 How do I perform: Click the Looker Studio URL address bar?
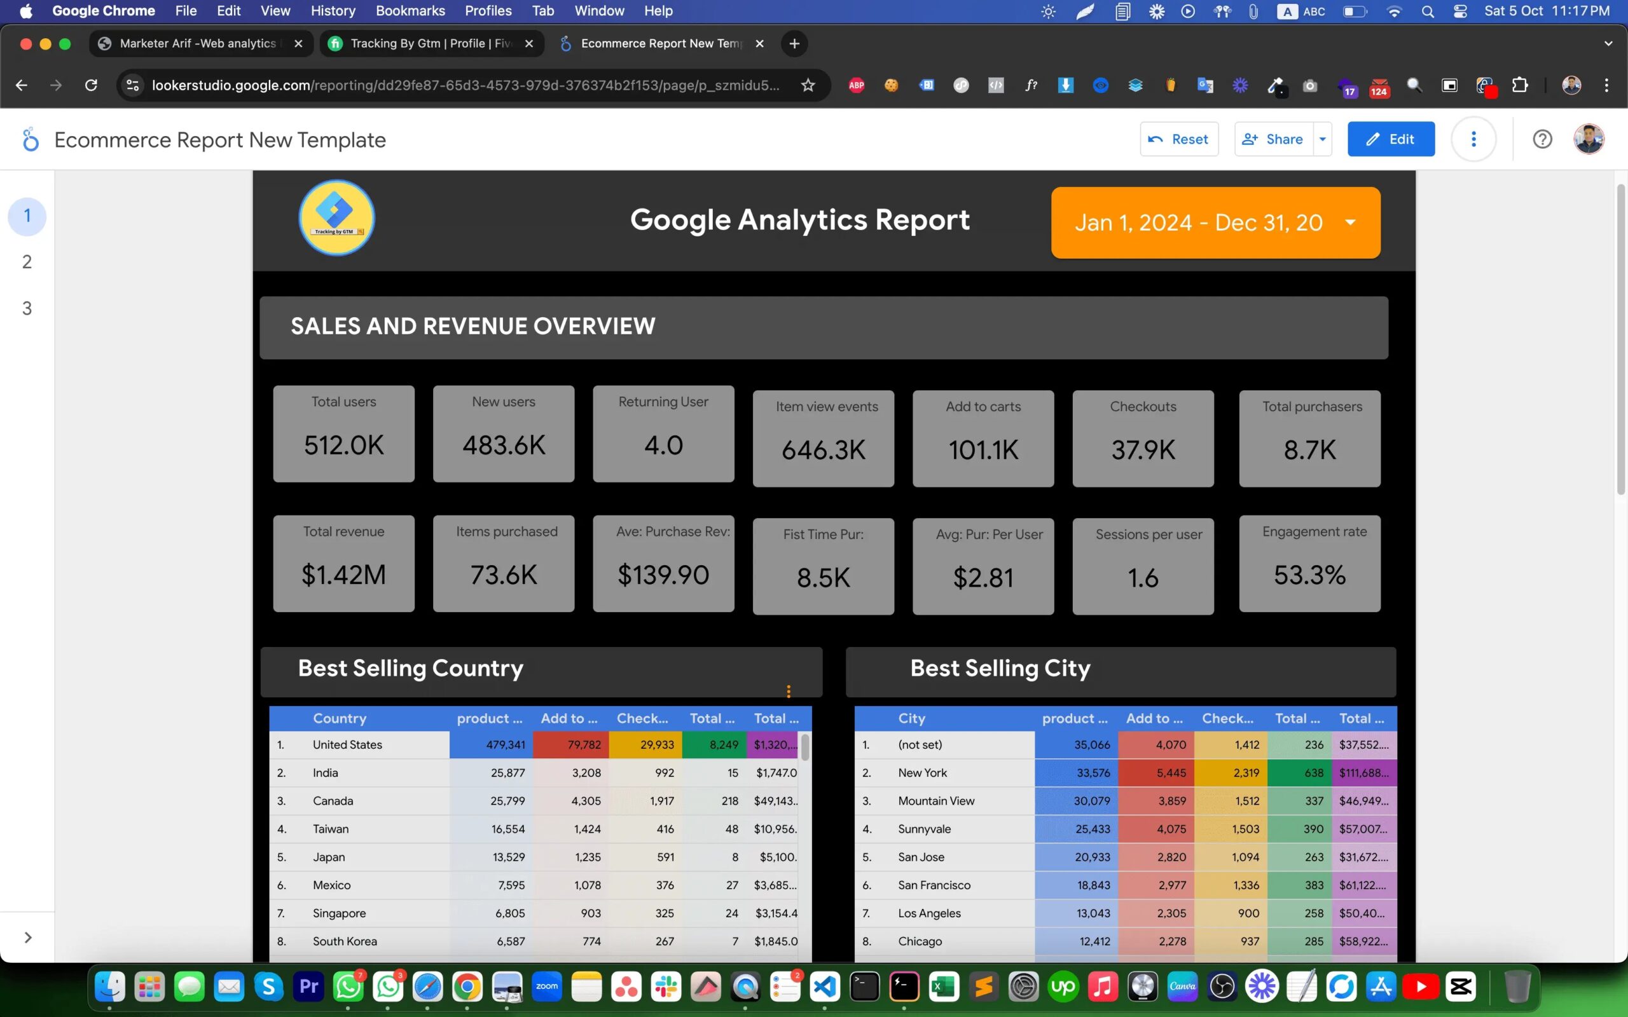click(466, 85)
